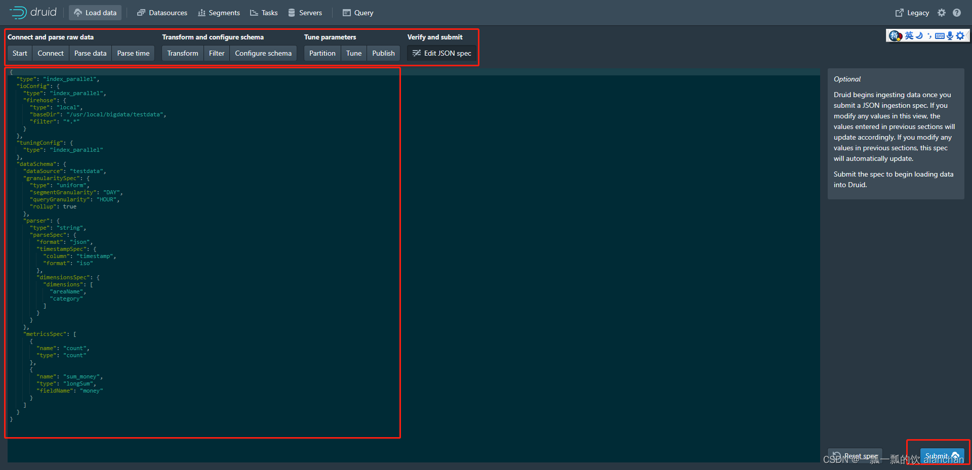Image resolution: width=972 pixels, height=470 pixels.
Task: Click the Reset spec button
Action: (x=855, y=456)
